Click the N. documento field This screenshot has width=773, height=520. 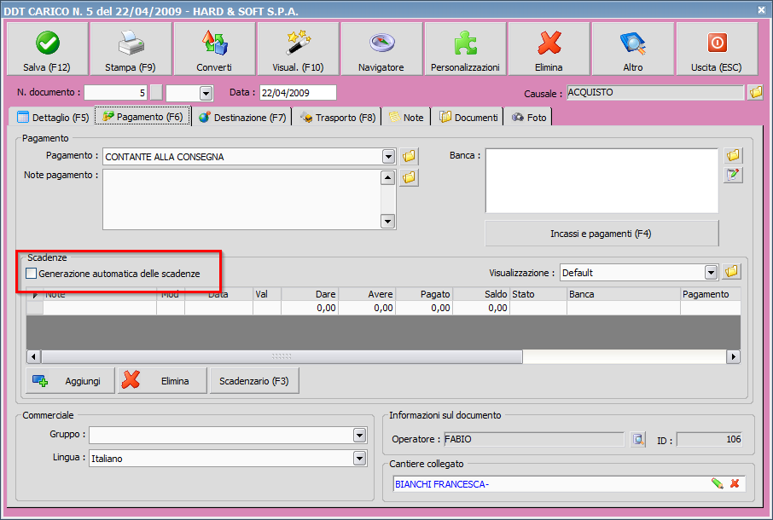click(x=116, y=93)
